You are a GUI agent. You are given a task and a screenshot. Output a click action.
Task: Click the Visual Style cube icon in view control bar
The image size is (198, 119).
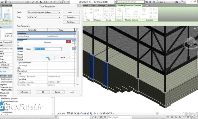pos(72,113)
